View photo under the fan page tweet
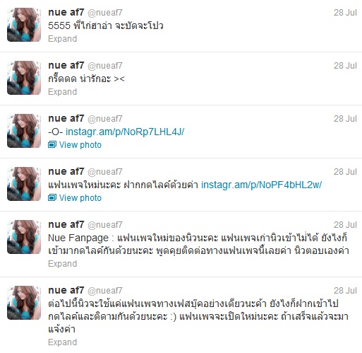362x353 pixels. click(x=80, y=198)
